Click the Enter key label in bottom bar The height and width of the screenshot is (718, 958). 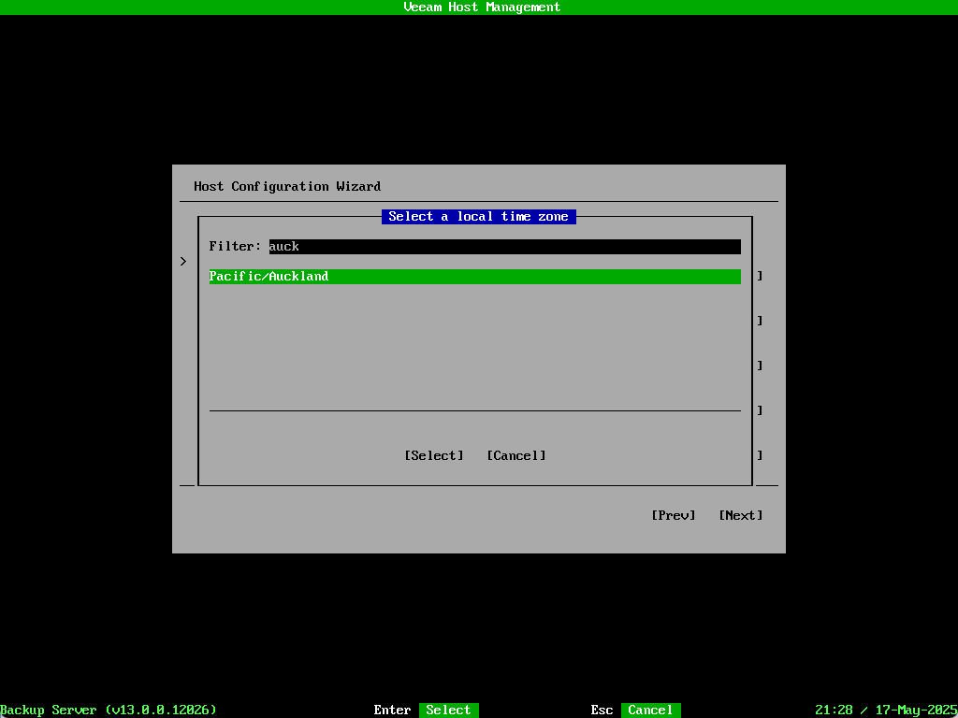392,711
